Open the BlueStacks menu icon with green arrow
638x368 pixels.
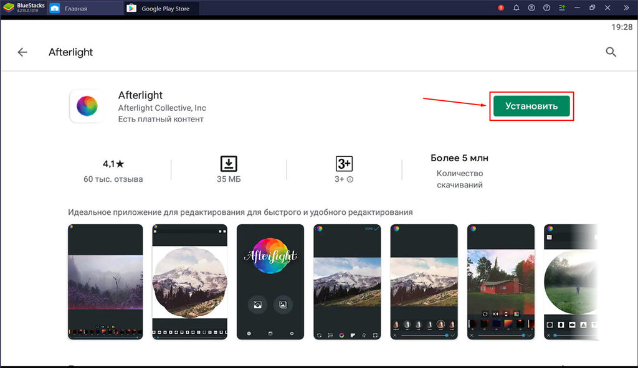pyautogui.click(x=562, y=7)
